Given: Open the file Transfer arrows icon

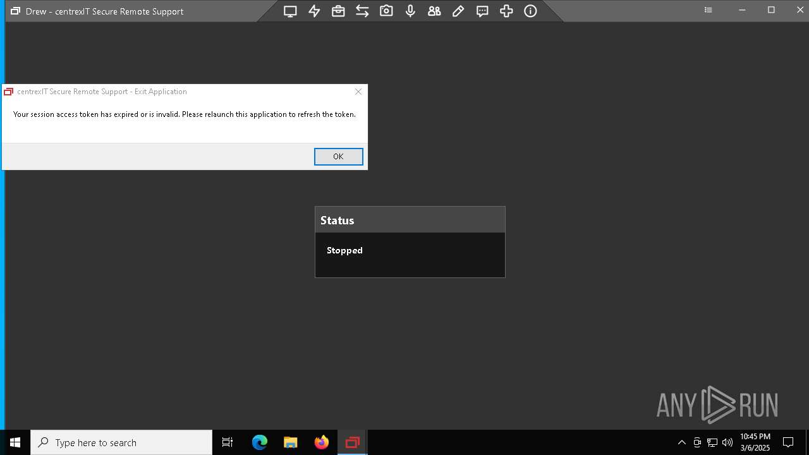Looking at the screenshot, I should pyautogui.click(x=362, y=11).
